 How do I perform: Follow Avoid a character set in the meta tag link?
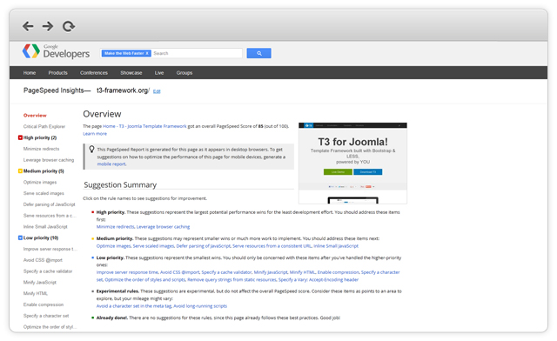tap(134, 306)
